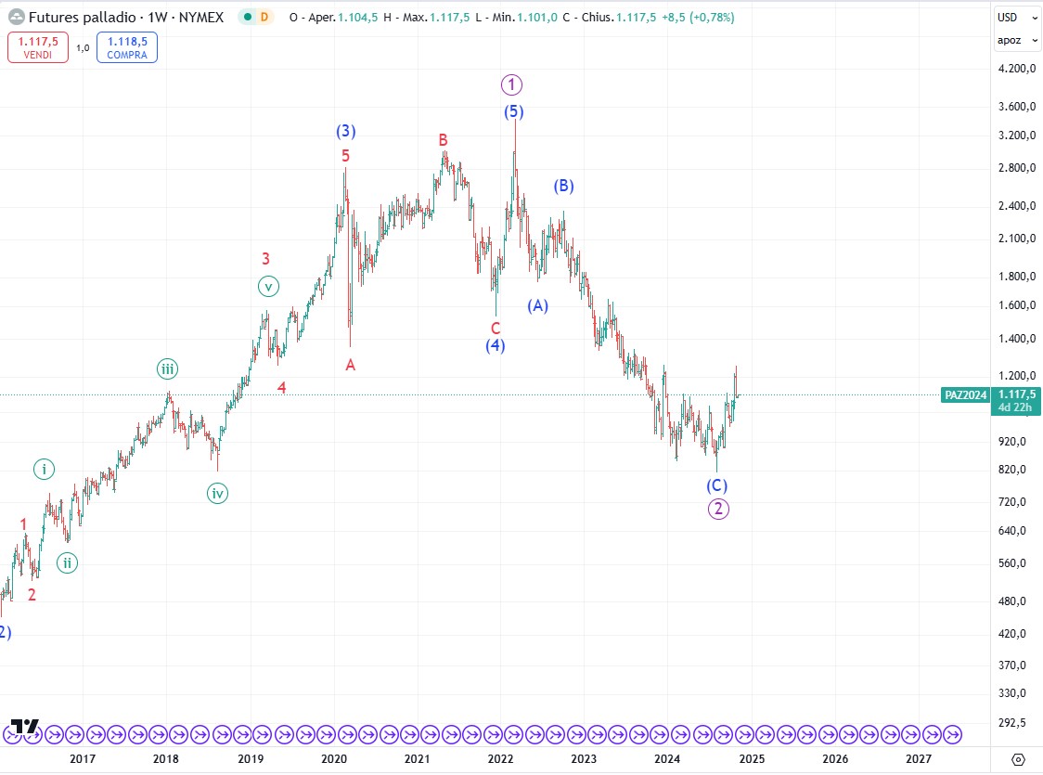Click the PAZ2024 contract price label
Viewport: 1043px width, 775px height.
point(966,395)
